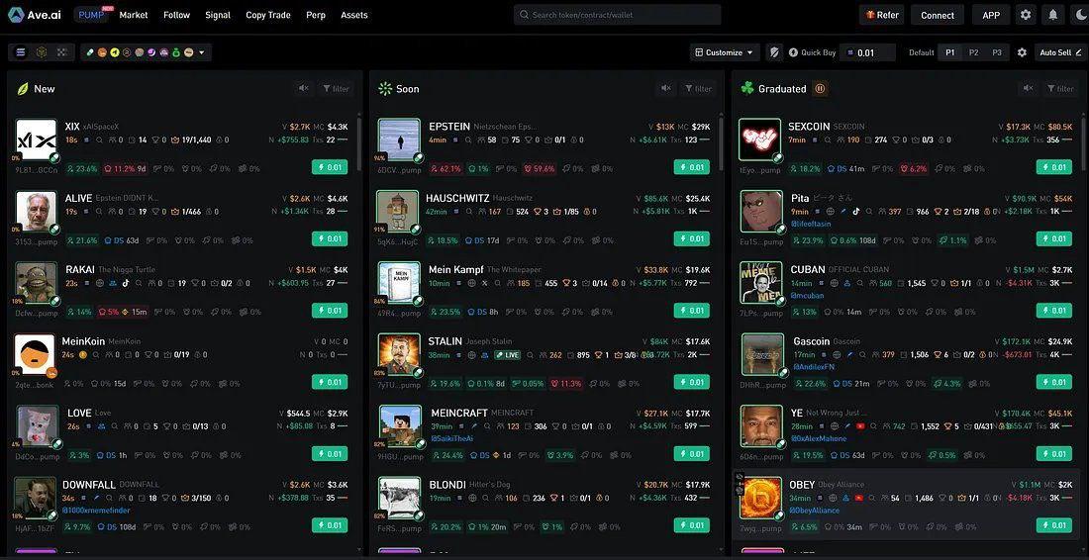The image size is (1089, 560).
Task: Open the PUMP tab
Action: pyautogui.click(x=92, y=15)
